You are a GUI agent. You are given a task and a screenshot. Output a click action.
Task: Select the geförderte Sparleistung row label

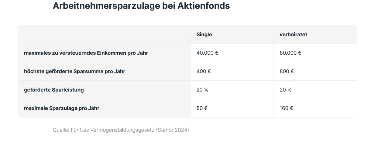[54, 90]
